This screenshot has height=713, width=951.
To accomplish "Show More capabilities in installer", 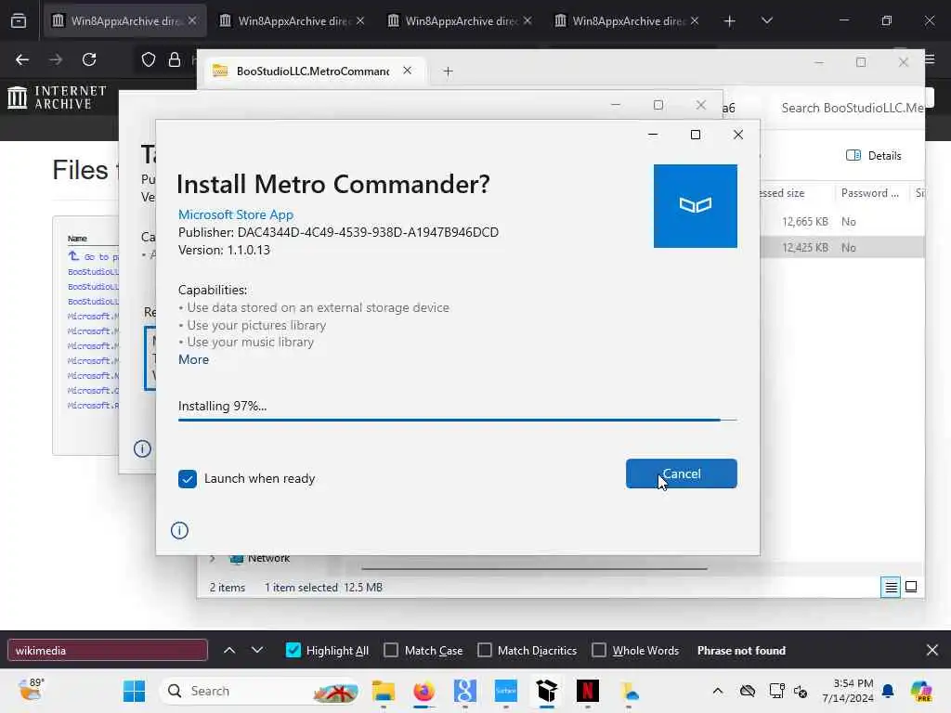I will 193,359.
